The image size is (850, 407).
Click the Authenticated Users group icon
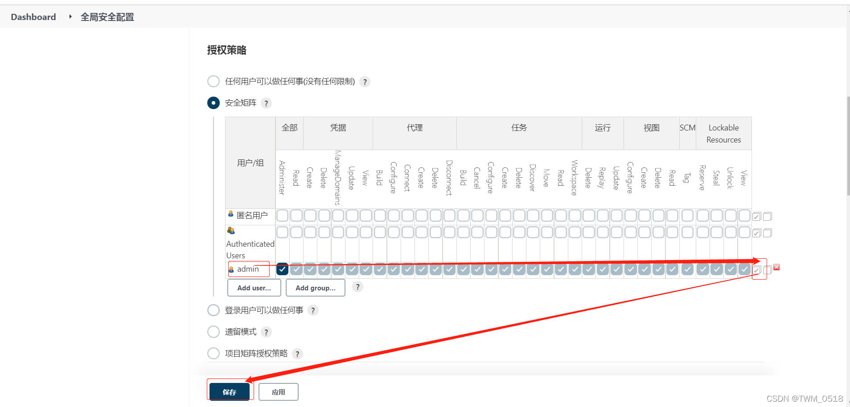tap(230, 230)
